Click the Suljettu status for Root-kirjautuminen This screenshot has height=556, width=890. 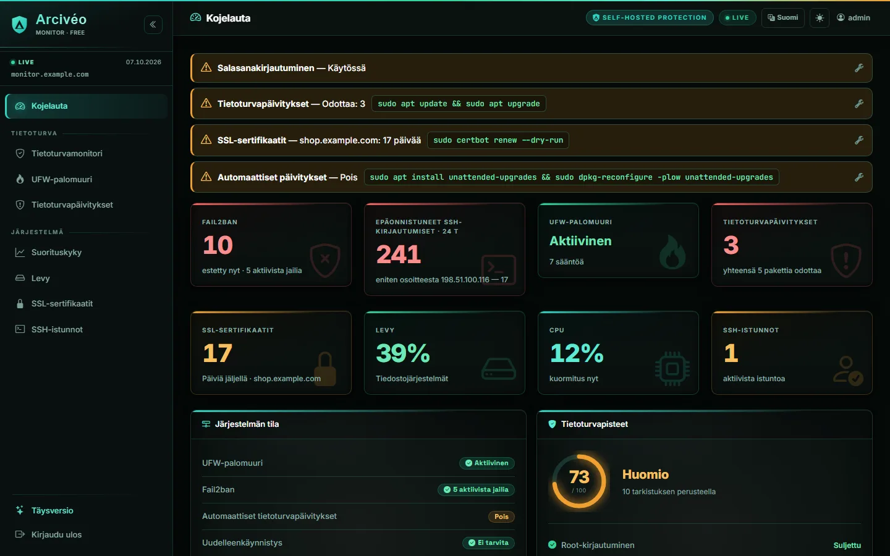[847, 545]
